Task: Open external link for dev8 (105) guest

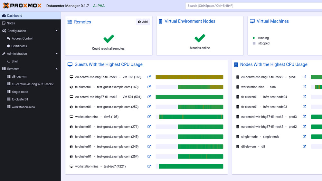Action: coord(149,117)
